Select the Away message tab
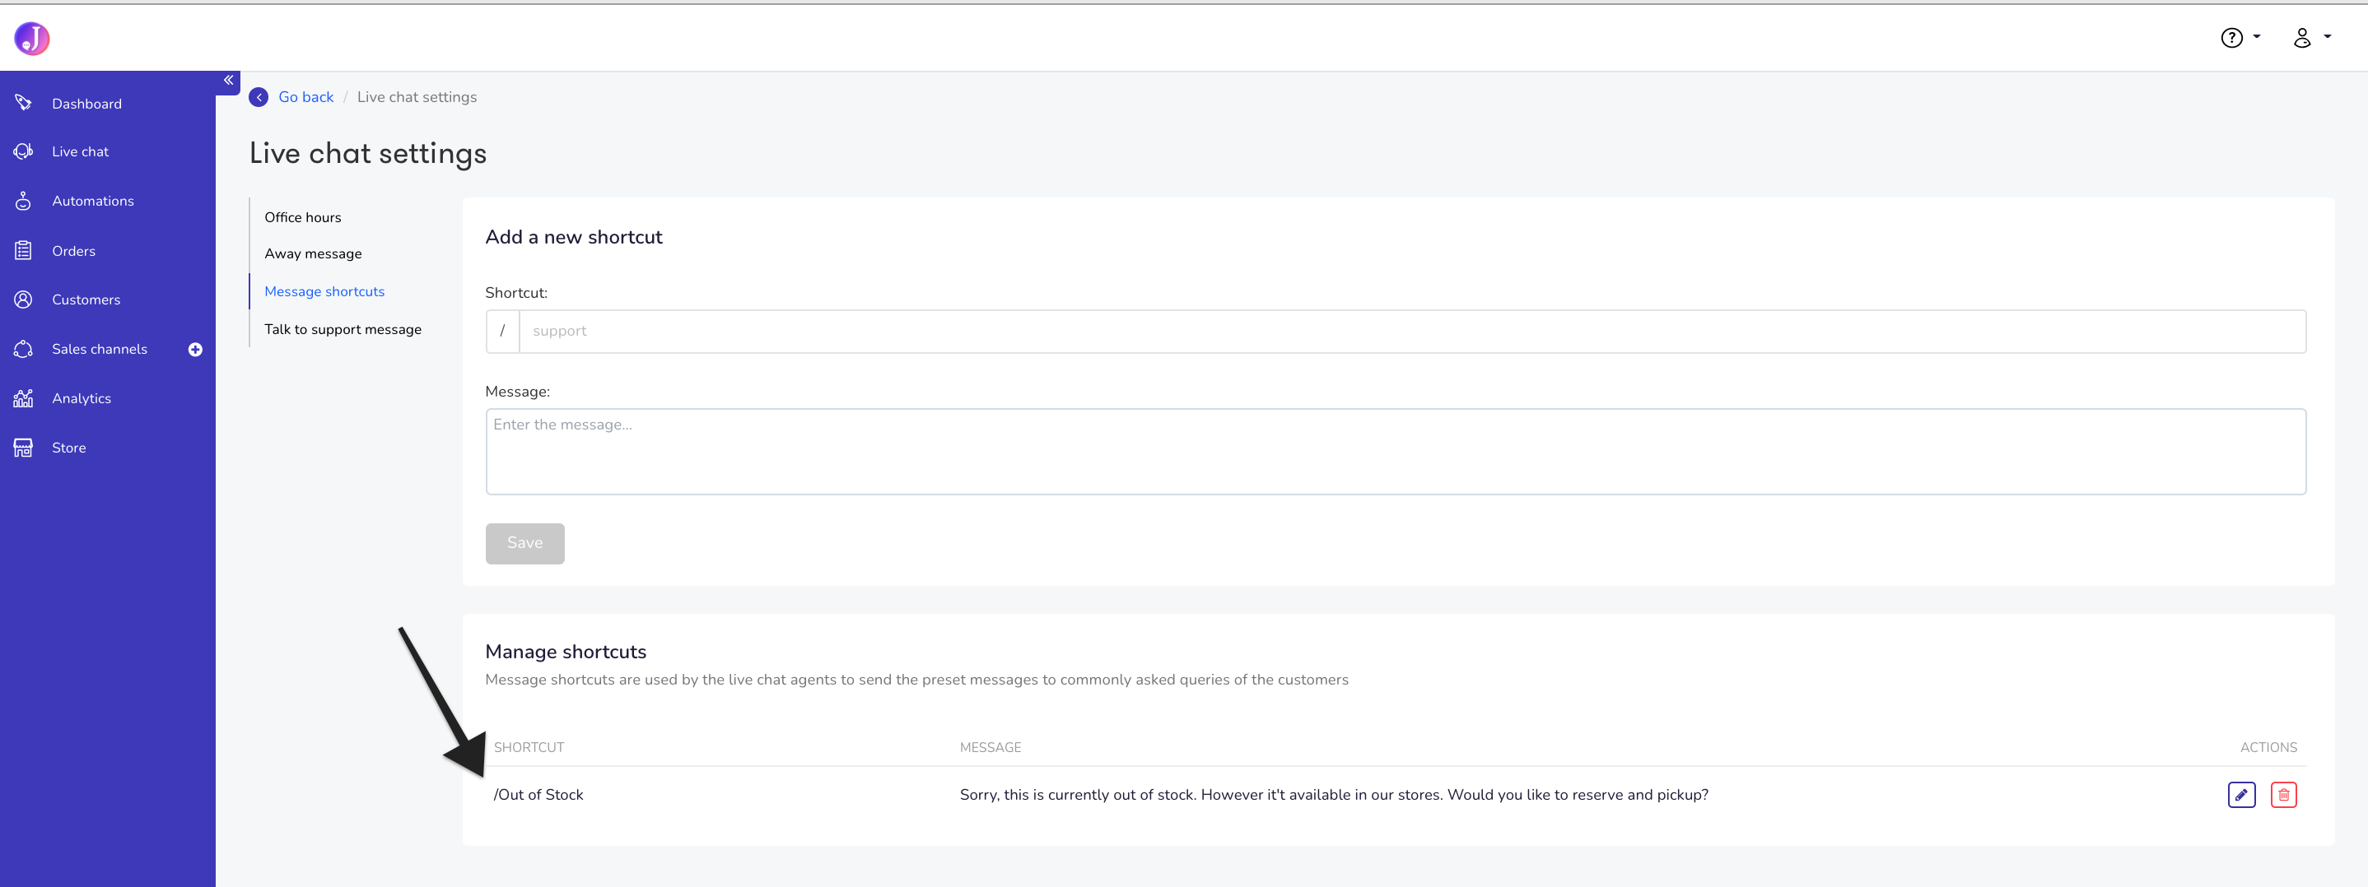Viewport: 2368px width, 887px height. tap(313, 254)
